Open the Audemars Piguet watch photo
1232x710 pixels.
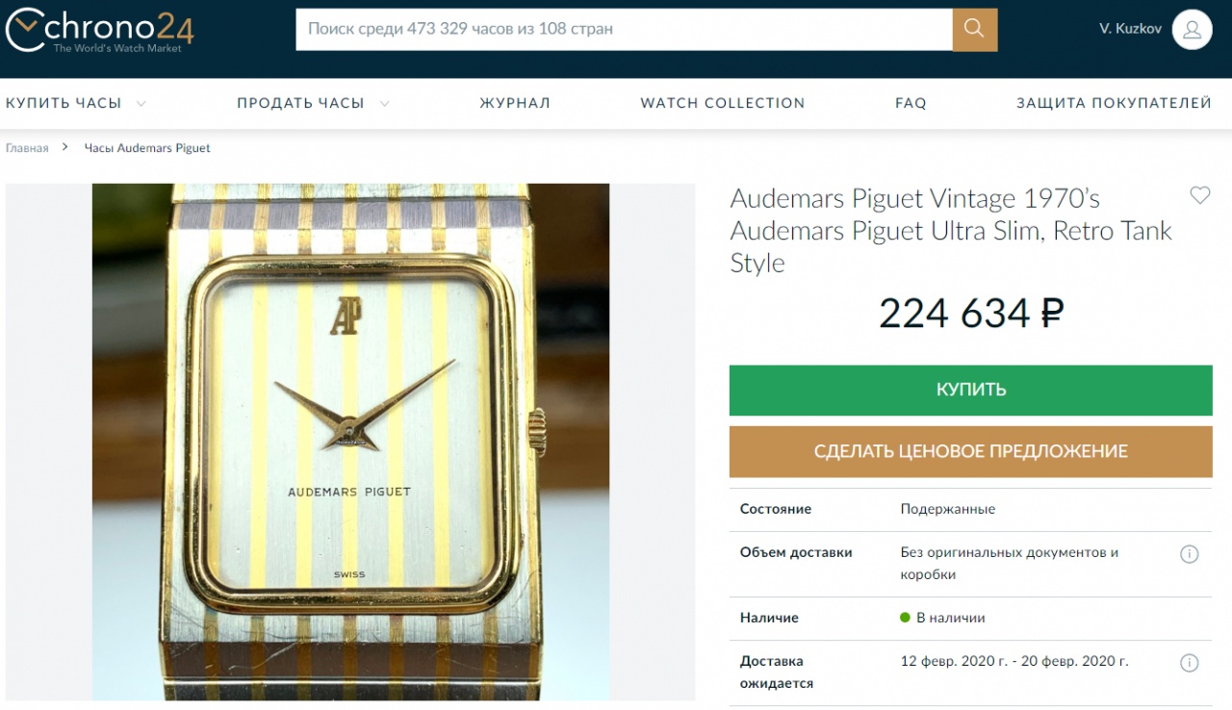(x=350, y=442)
